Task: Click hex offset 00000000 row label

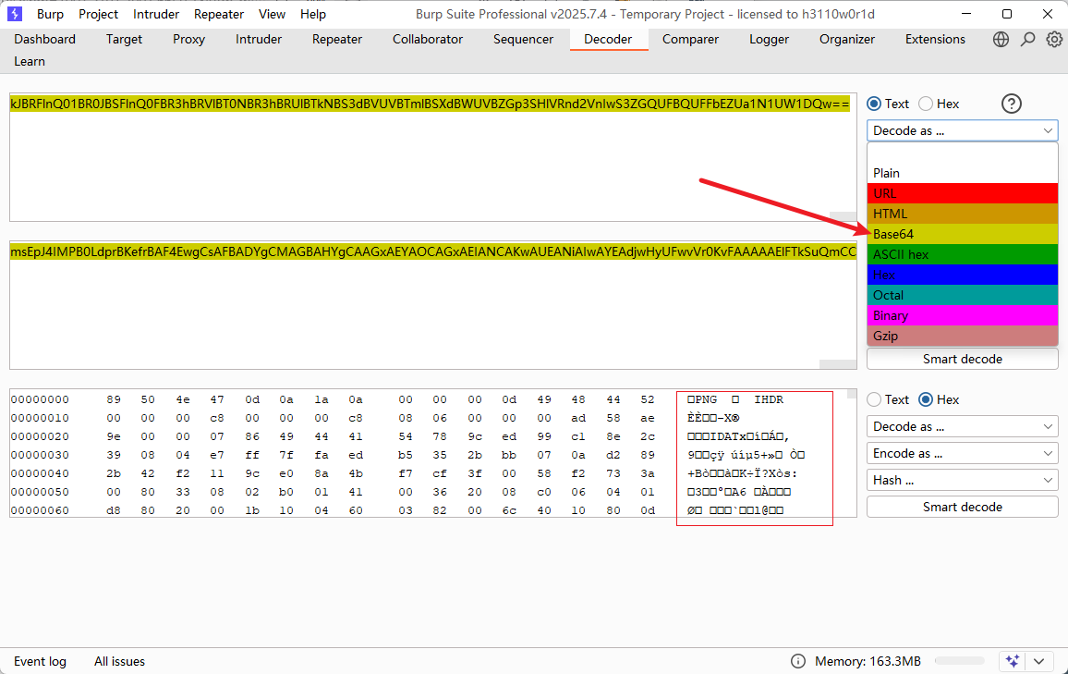Action: point(40,400)
